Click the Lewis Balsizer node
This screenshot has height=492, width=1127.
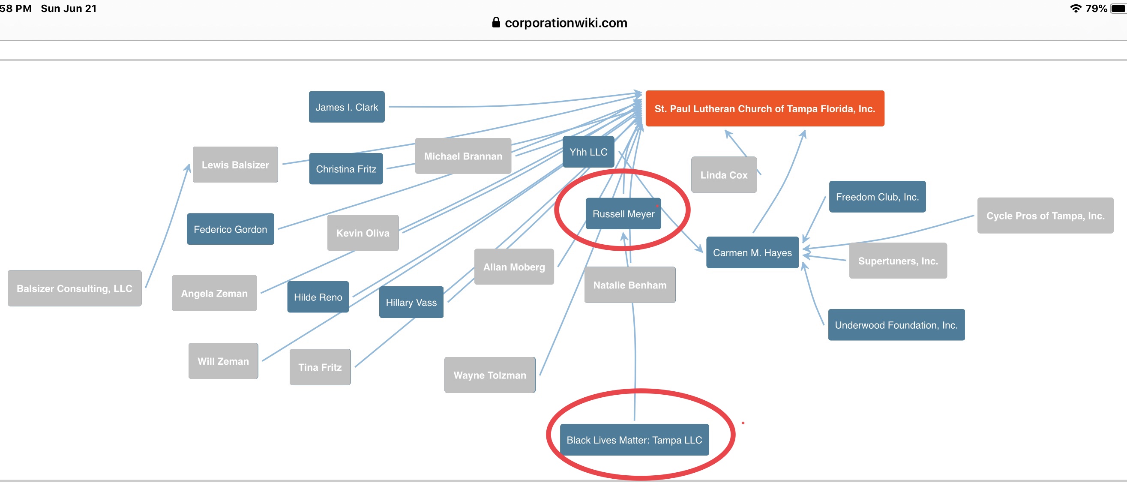(x=235, y=165)
